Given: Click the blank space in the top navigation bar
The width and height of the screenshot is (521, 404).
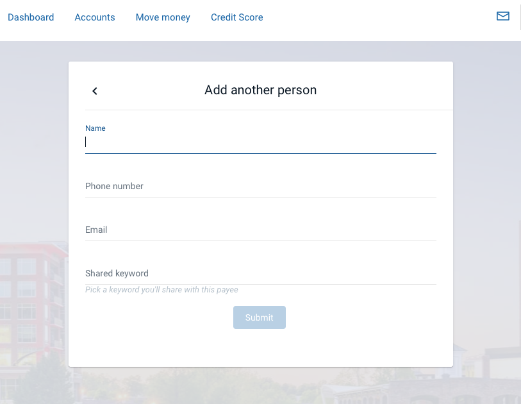Looking at the screenshot, I should point(379,19).
